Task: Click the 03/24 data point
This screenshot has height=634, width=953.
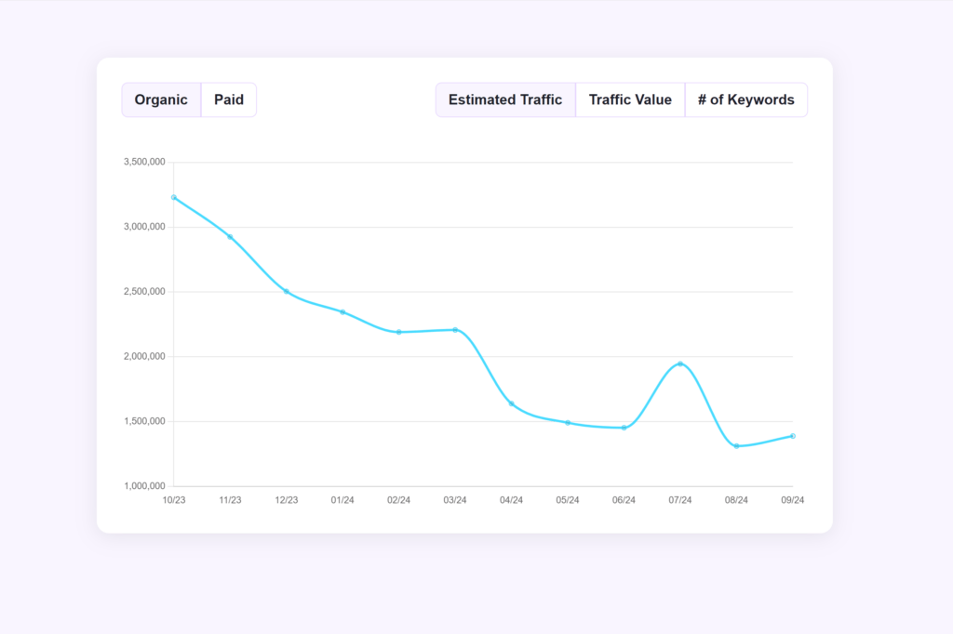Action: click(x=454, y=329)
